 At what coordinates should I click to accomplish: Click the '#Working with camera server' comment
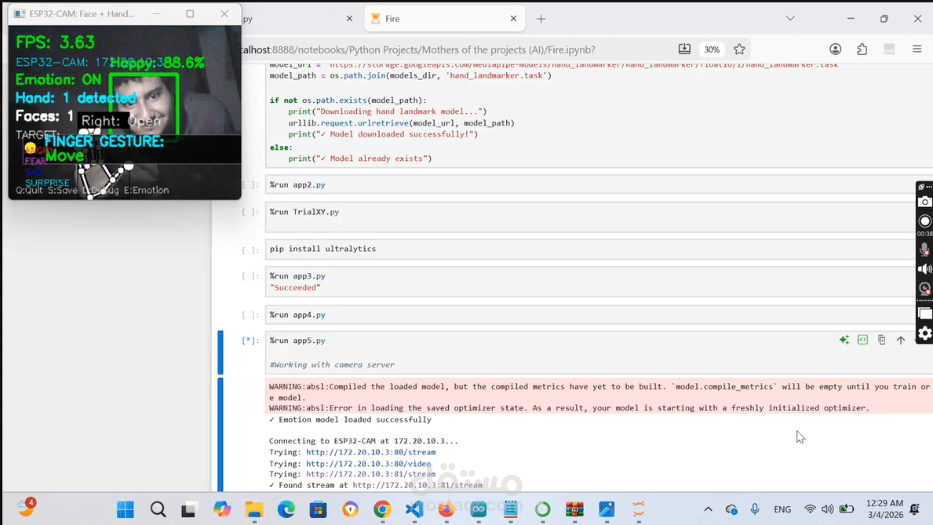[332, 365]
